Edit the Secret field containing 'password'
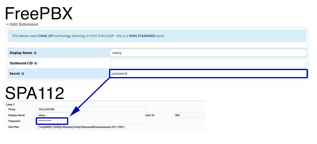Screen dimensions: 317x144 (x=208, y=74)
